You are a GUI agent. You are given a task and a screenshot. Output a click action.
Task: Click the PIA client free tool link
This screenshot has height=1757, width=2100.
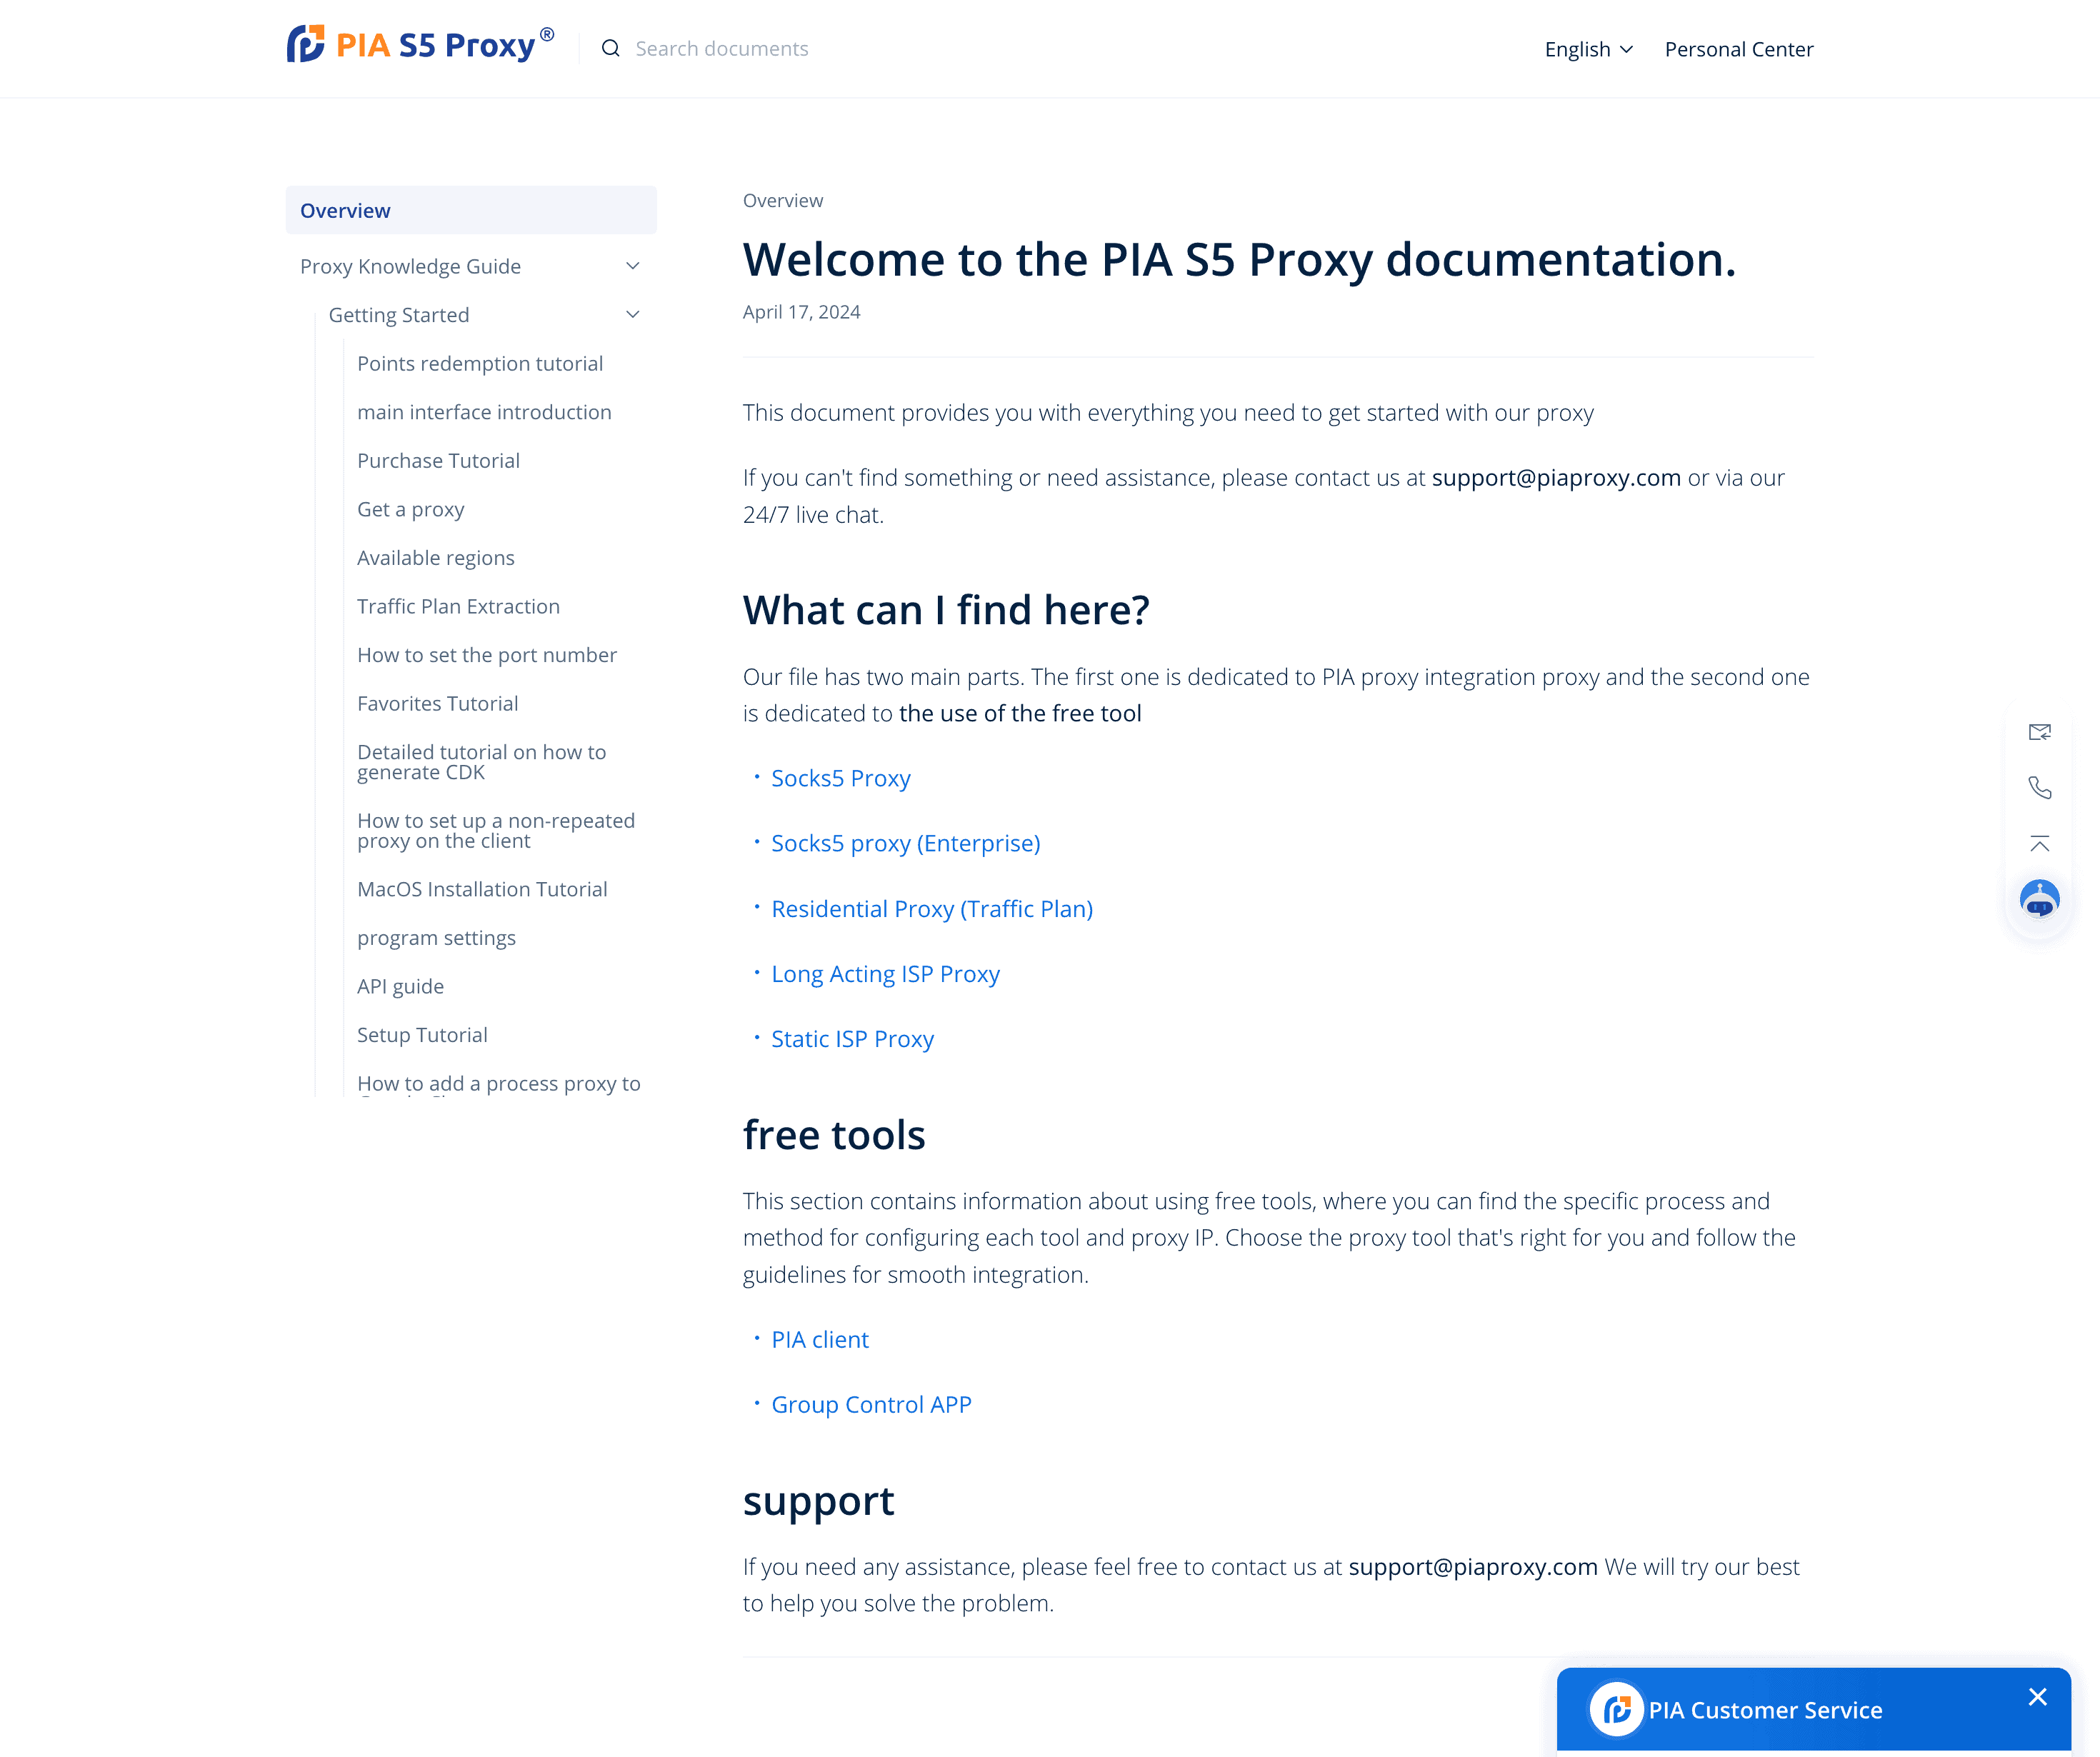820,1338
